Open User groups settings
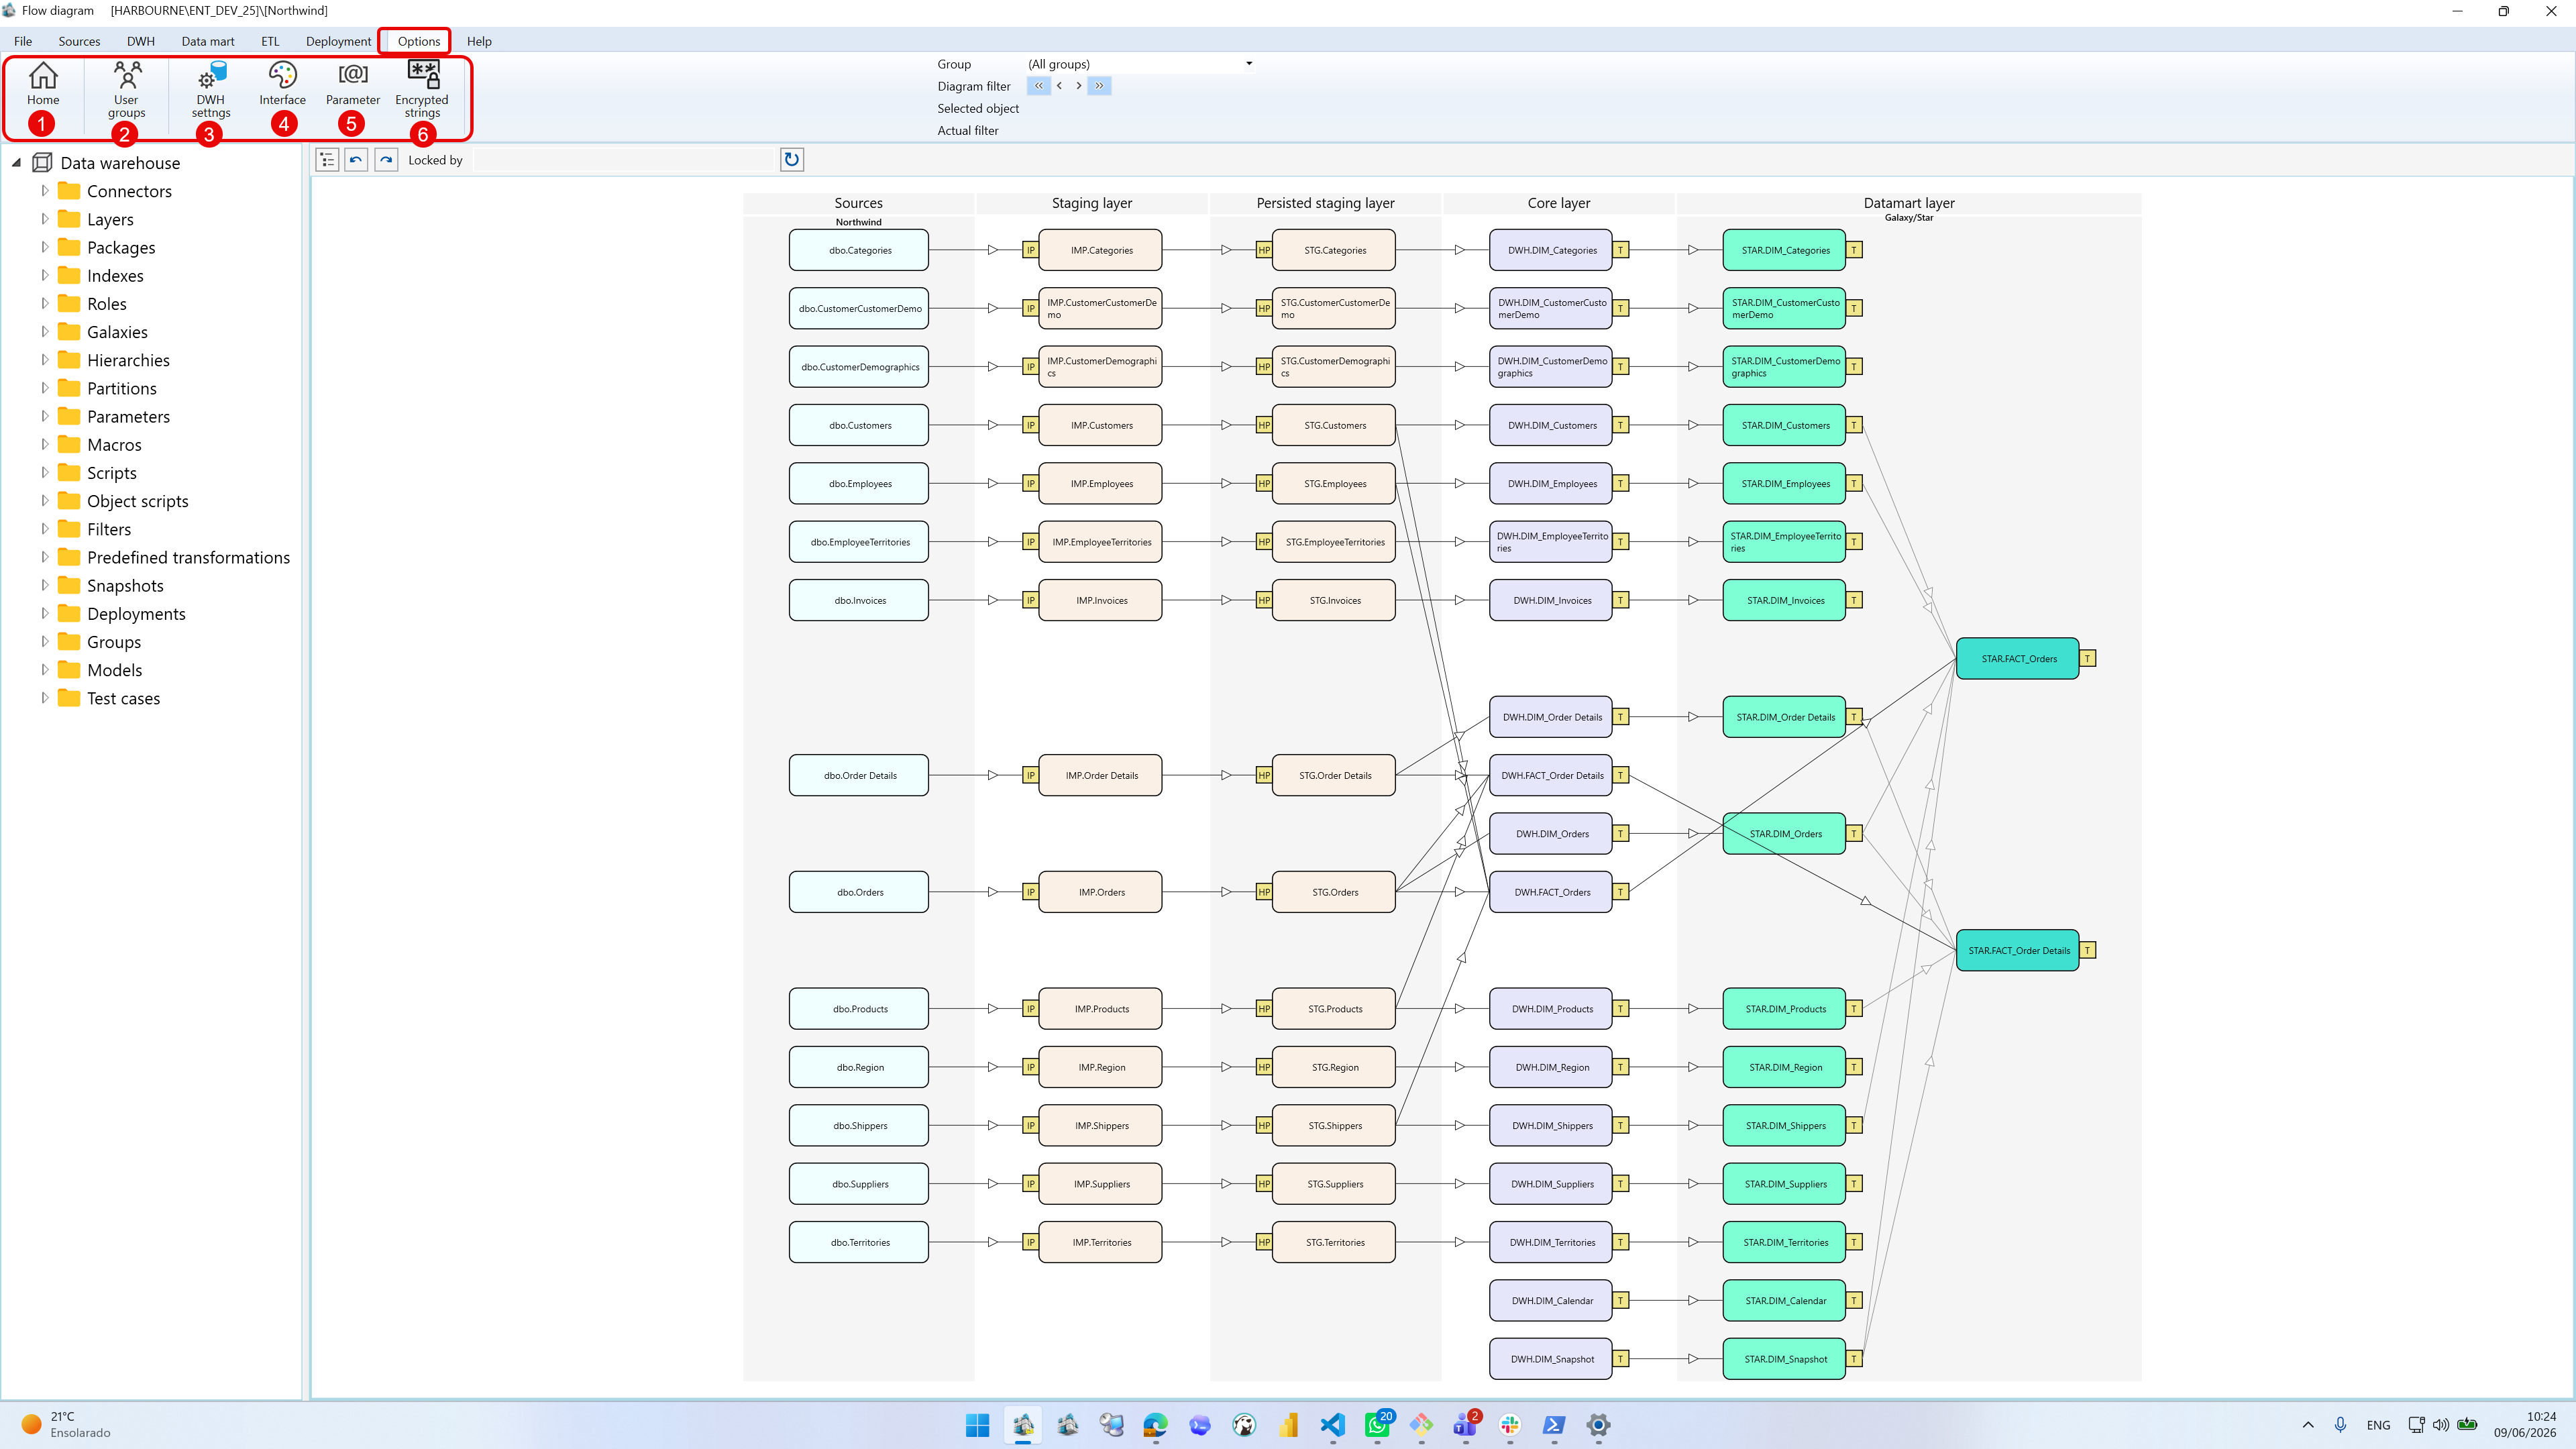The height and width of the screenshot is (1449, 2576). pyautogui.click(x=126, y=90)
